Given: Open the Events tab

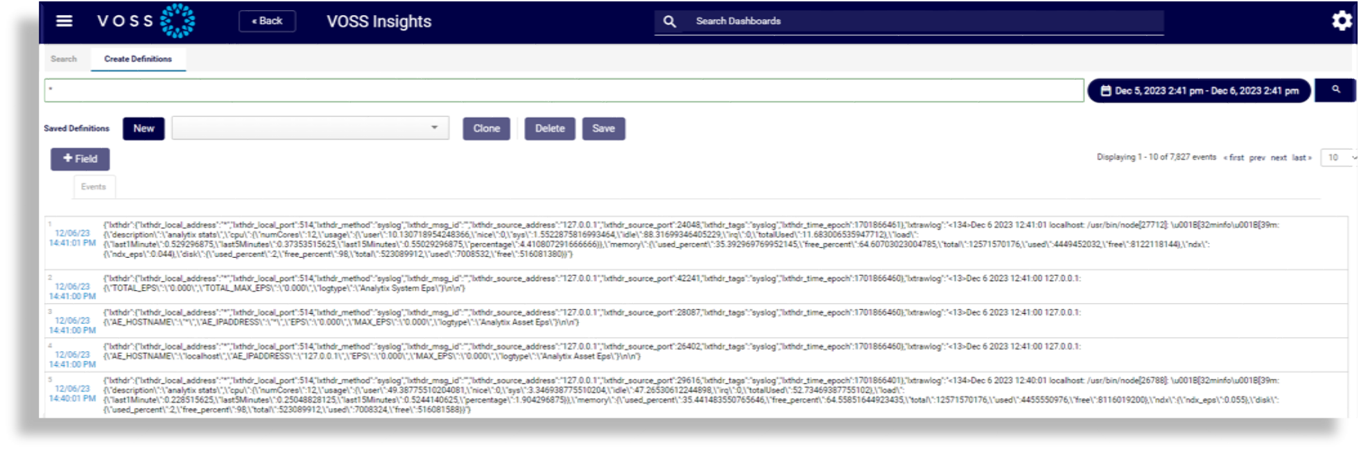Looking at the screenshot, I should 94,186.
